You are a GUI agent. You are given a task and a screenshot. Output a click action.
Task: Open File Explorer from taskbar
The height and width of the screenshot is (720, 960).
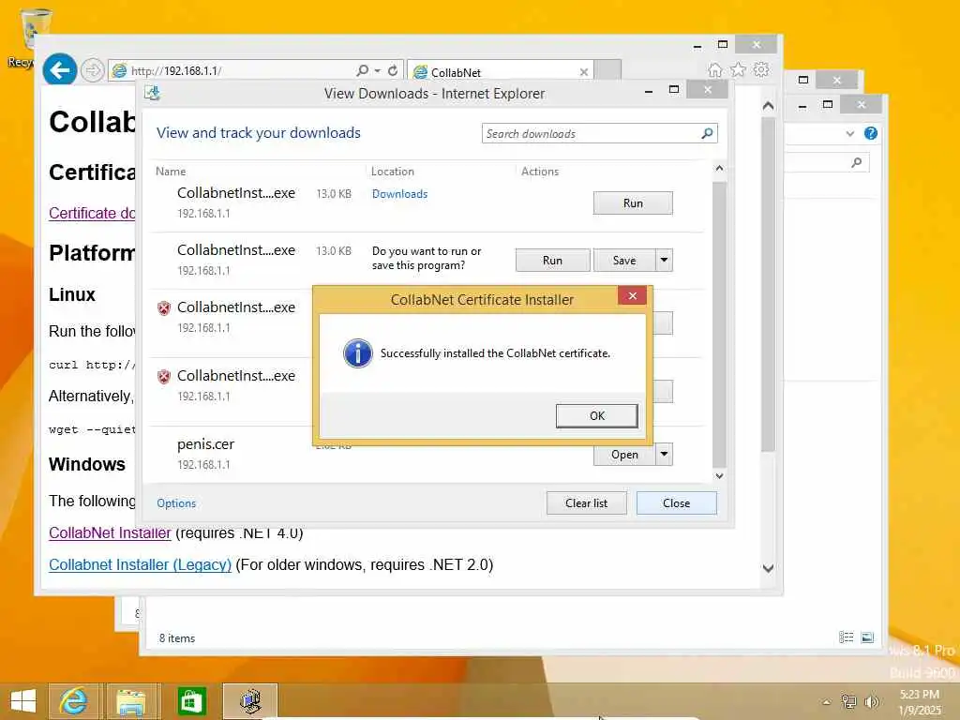tap(131, 701)
